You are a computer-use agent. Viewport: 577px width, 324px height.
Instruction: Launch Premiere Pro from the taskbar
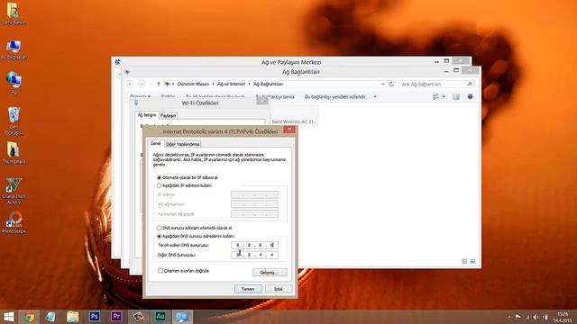(x=116, y=316)
